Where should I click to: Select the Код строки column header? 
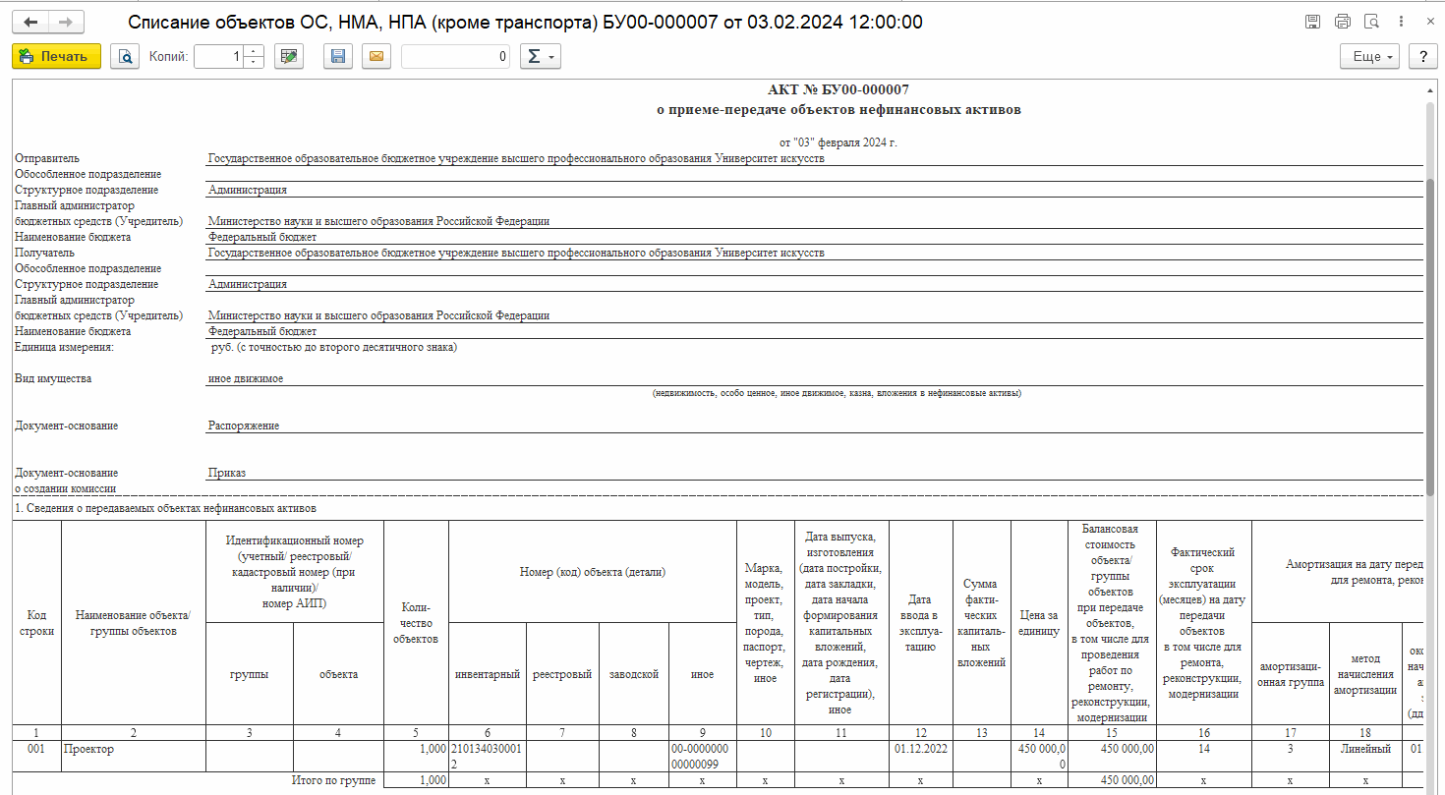(36, 623)
